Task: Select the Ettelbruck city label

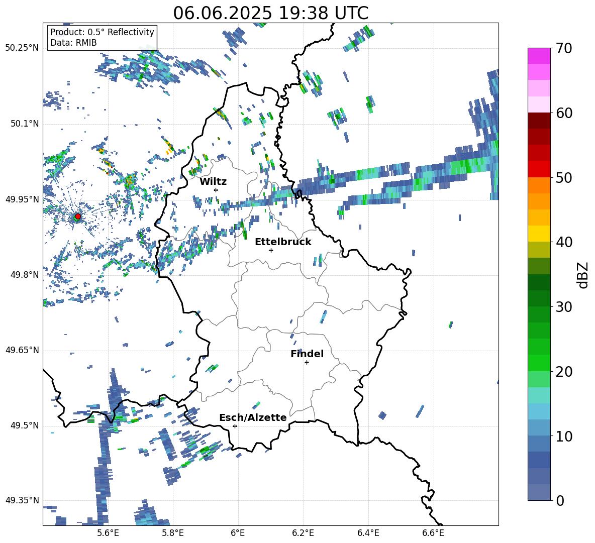Action: 283,242
